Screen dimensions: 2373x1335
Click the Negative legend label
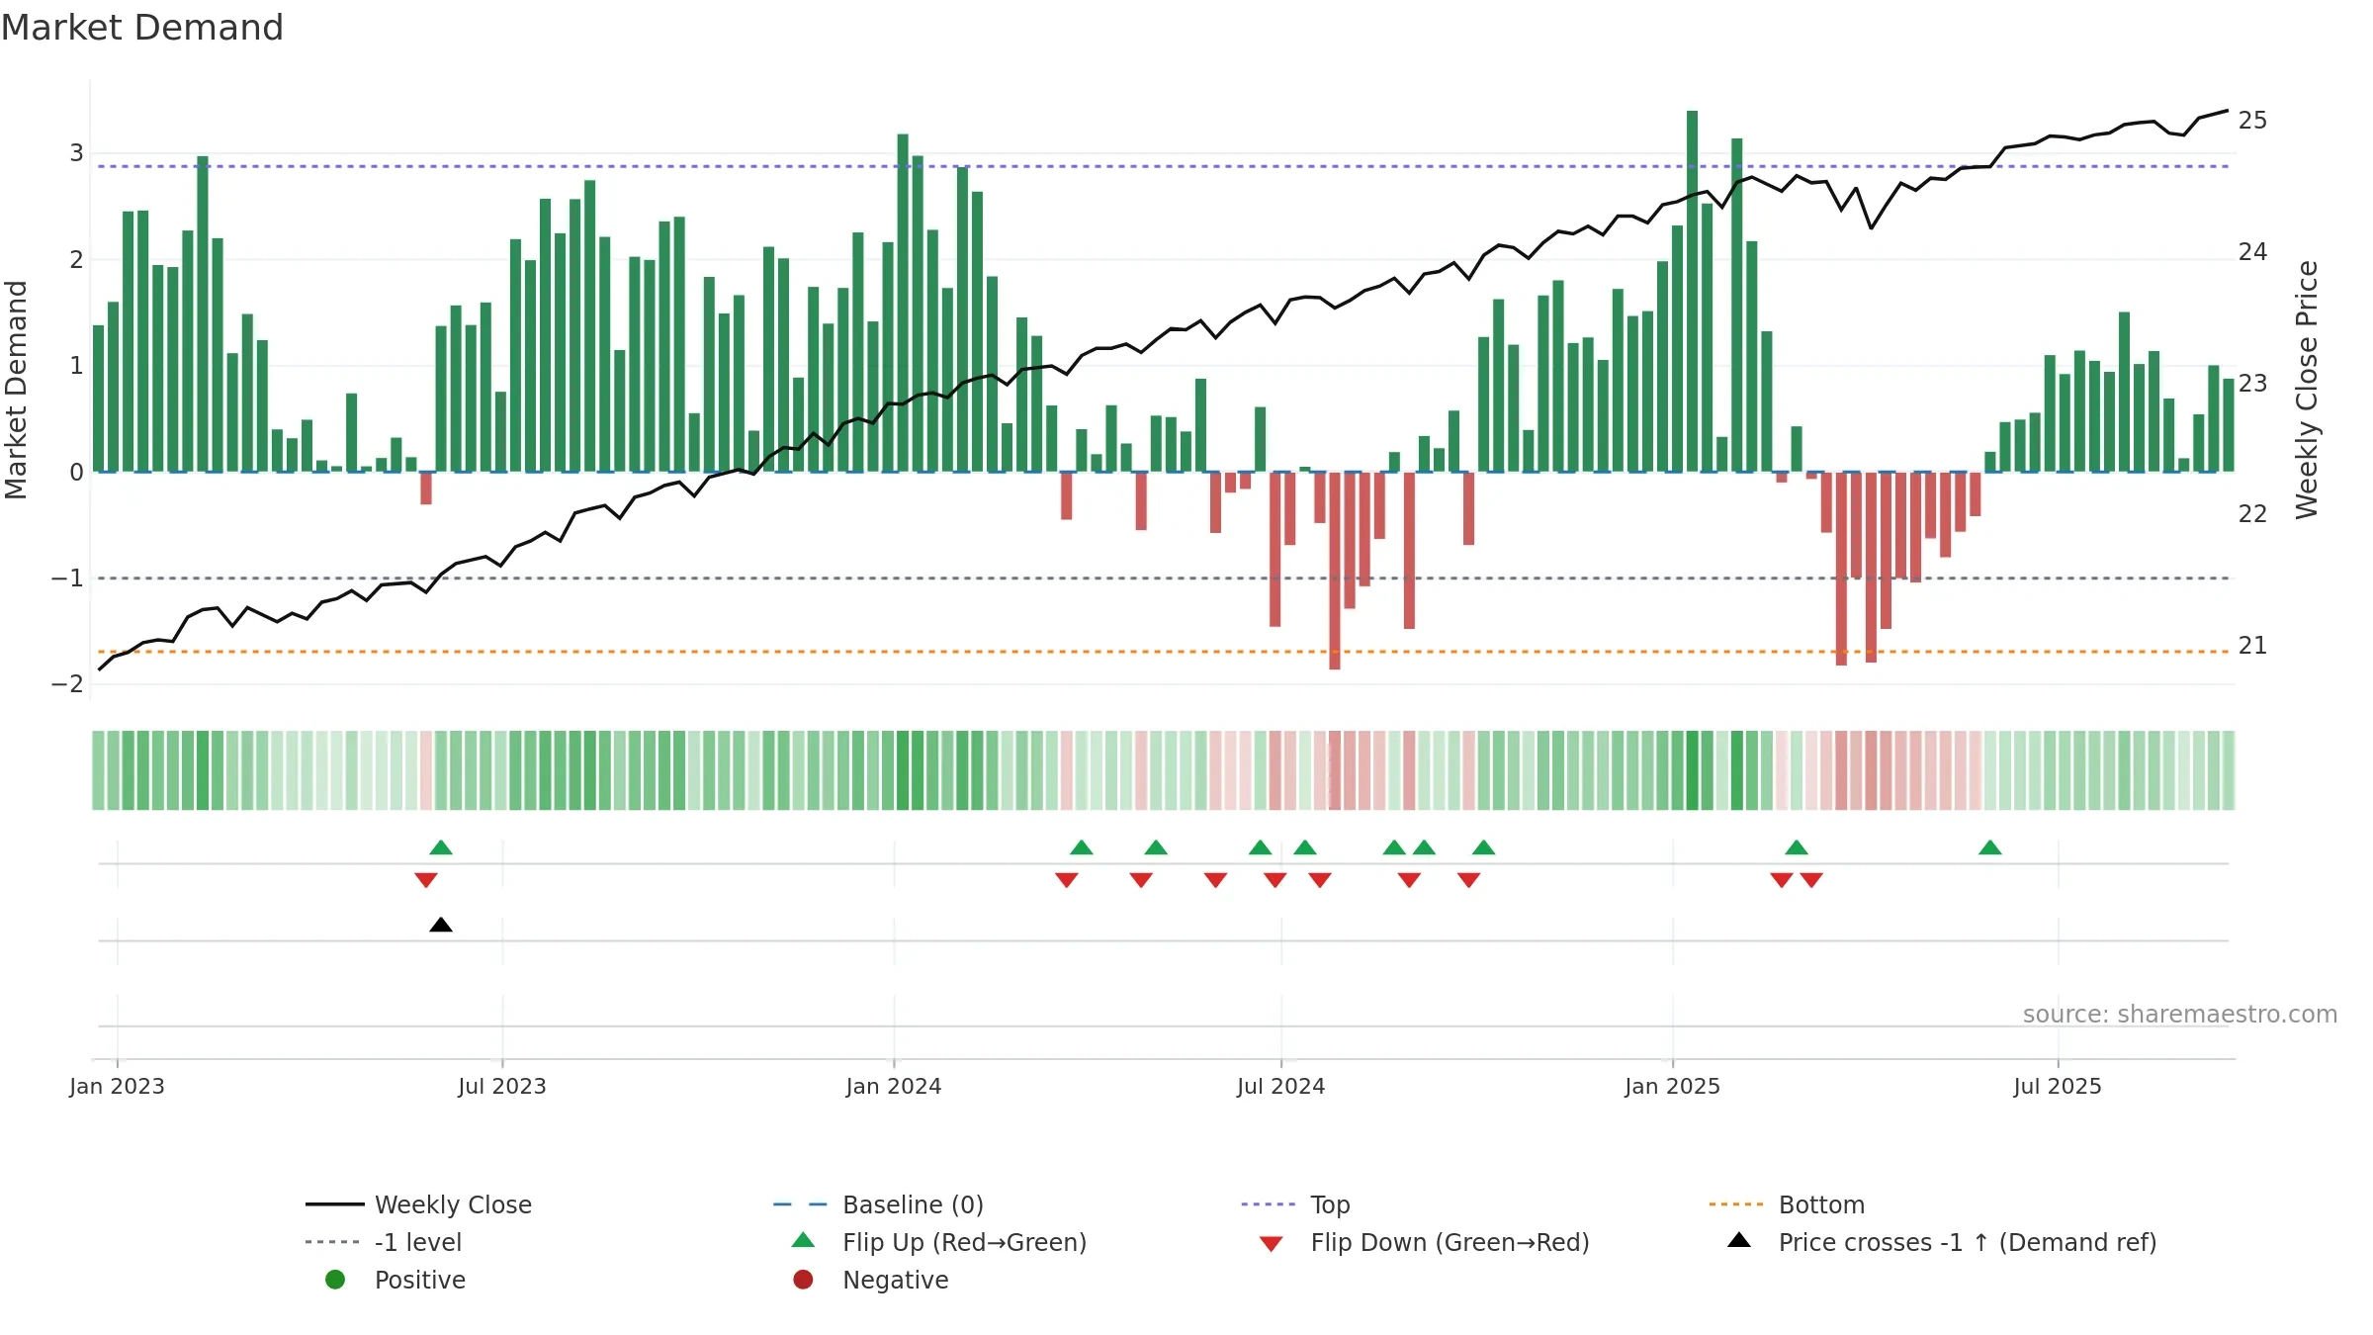[896, 1280]
